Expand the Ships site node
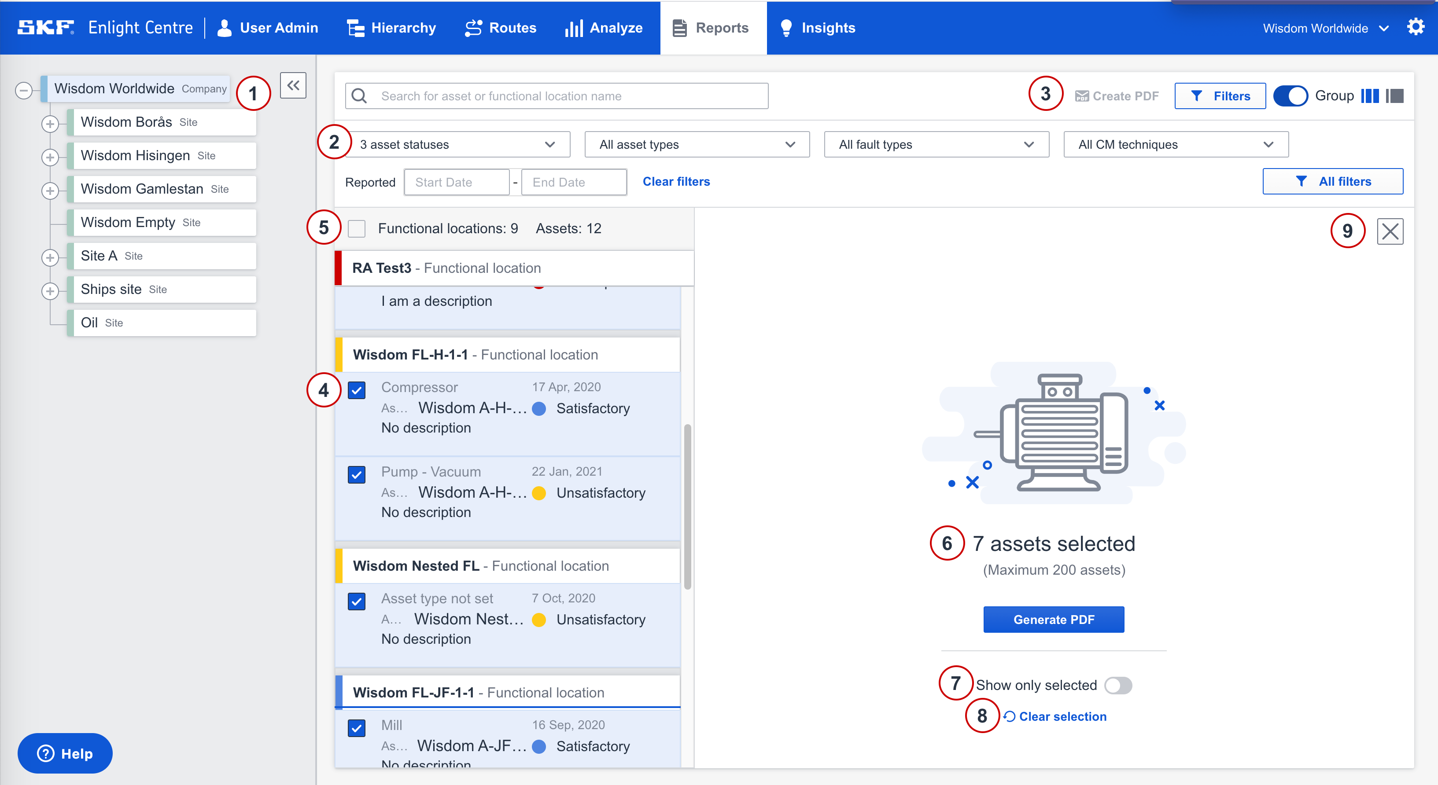 tap(50, 291)
